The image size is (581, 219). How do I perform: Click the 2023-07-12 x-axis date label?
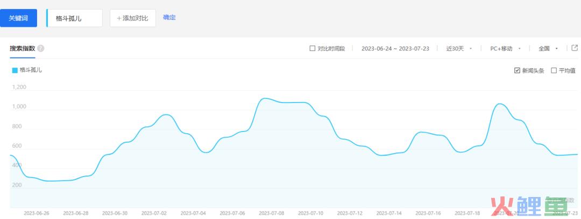point(350,214)
